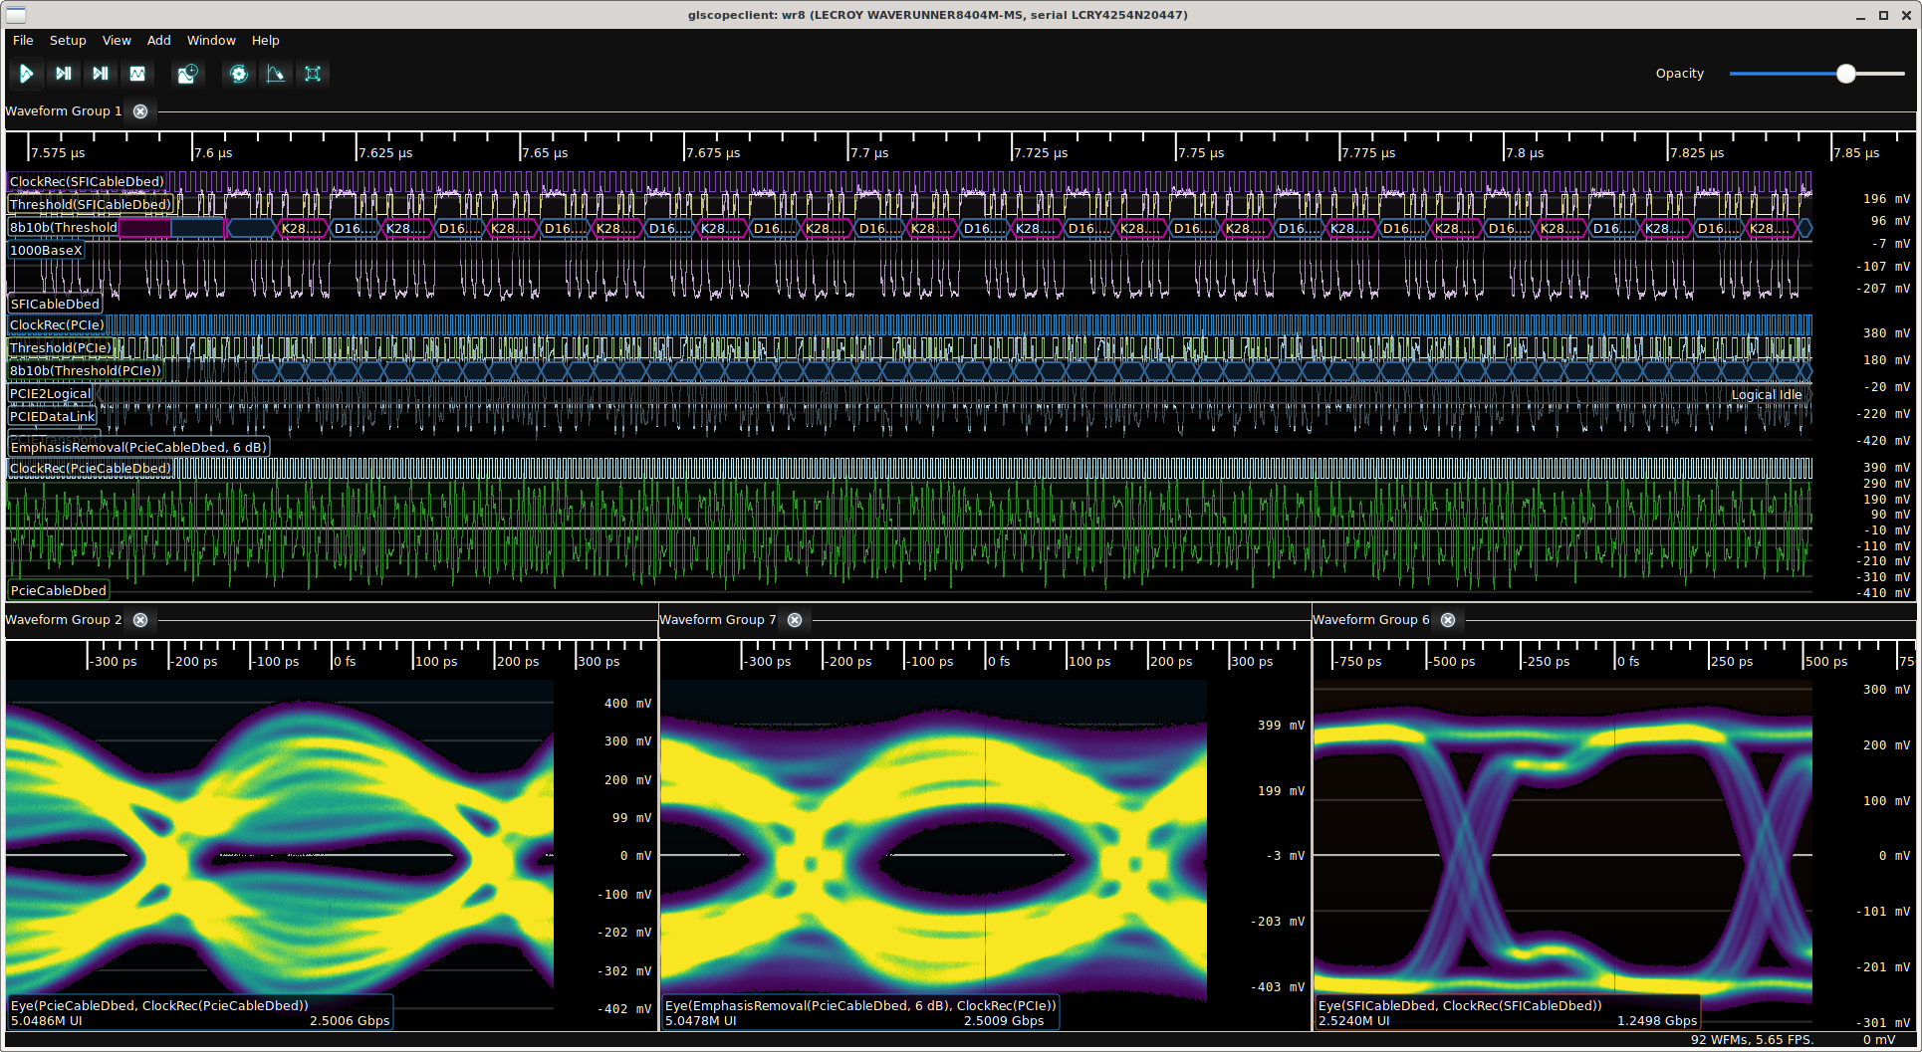The height and width of the screenshot is (1052, 1922).
Task: Close Waveform Group 6
Action: coord(1448,620)
